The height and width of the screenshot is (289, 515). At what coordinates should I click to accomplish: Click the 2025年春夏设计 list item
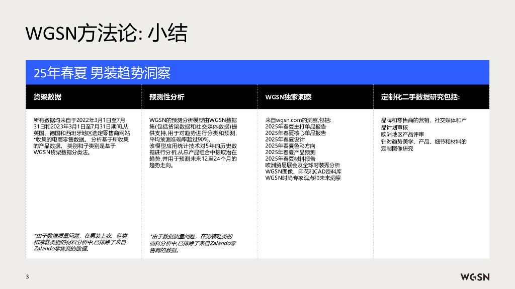(x=285, y=139)
